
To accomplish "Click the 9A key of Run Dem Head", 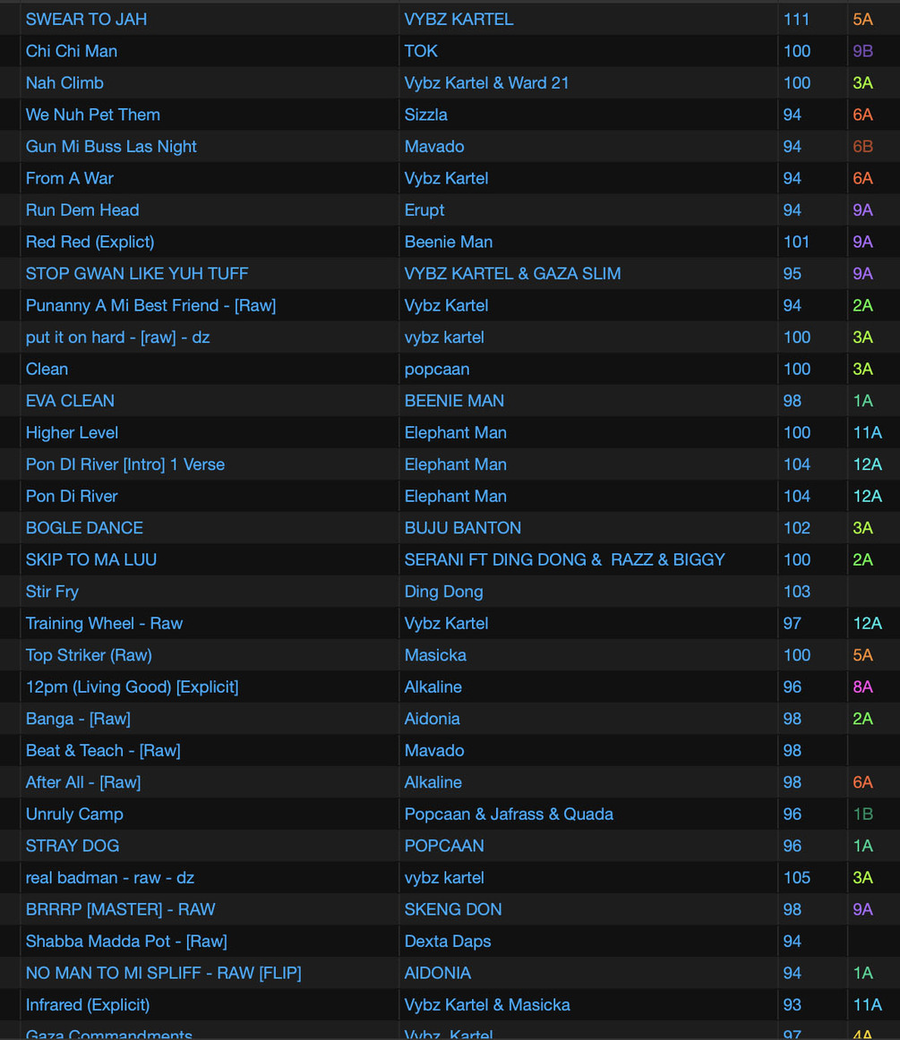I will point(862,209).
